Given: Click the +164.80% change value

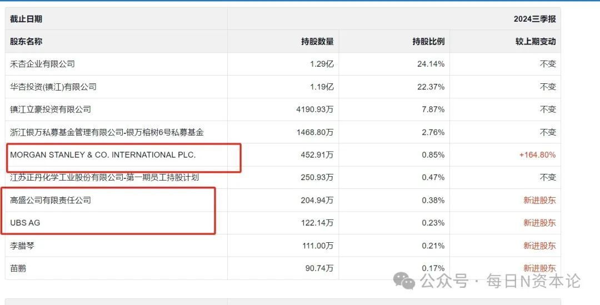Looking at the screenshot, I should pos(538,155).
